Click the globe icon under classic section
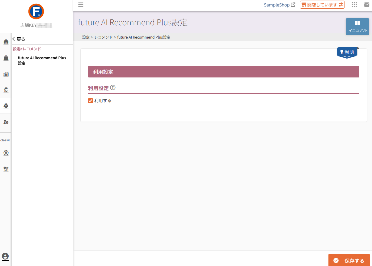The width and height of the screenshot is (372, 266). [x=6, y=153]
